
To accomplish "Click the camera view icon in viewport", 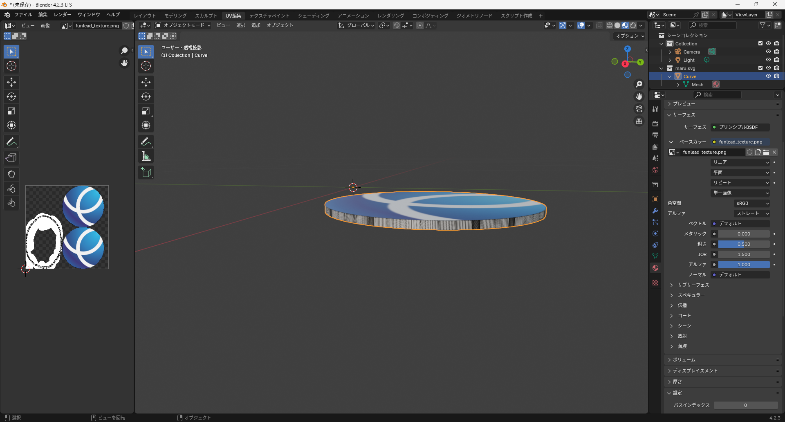I will click(x=639, y=109).
